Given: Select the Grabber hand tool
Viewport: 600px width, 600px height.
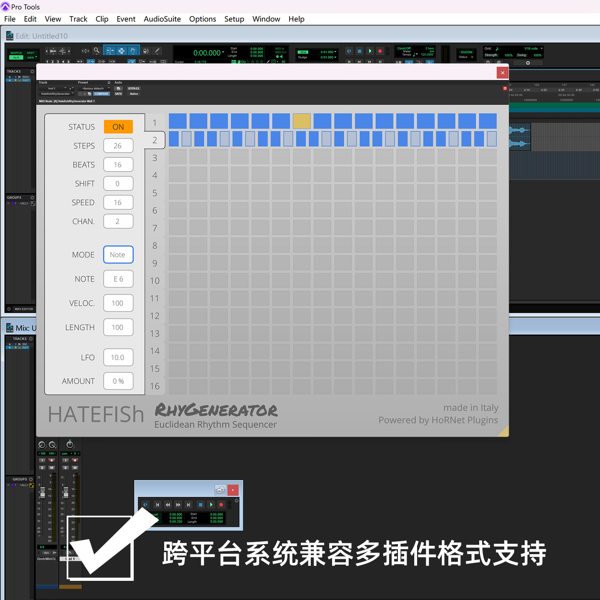Looking at the screenshot, I should tap(133, 51).
